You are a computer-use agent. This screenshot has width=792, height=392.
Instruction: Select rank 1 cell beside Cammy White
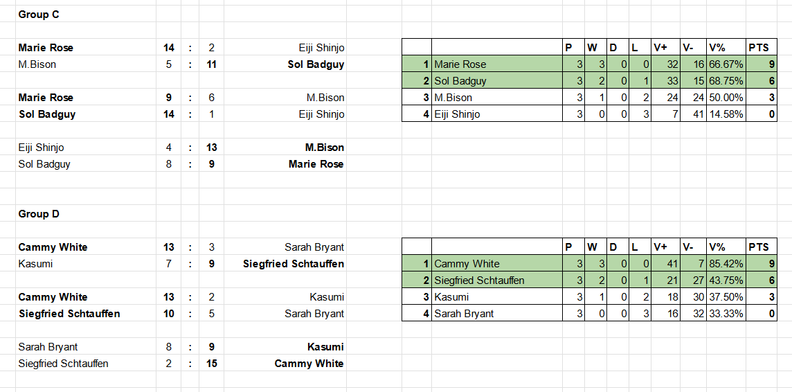pos(417,264)
